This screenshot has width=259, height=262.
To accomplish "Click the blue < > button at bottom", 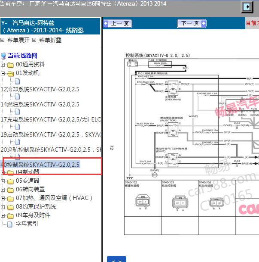I will (116, 259).
